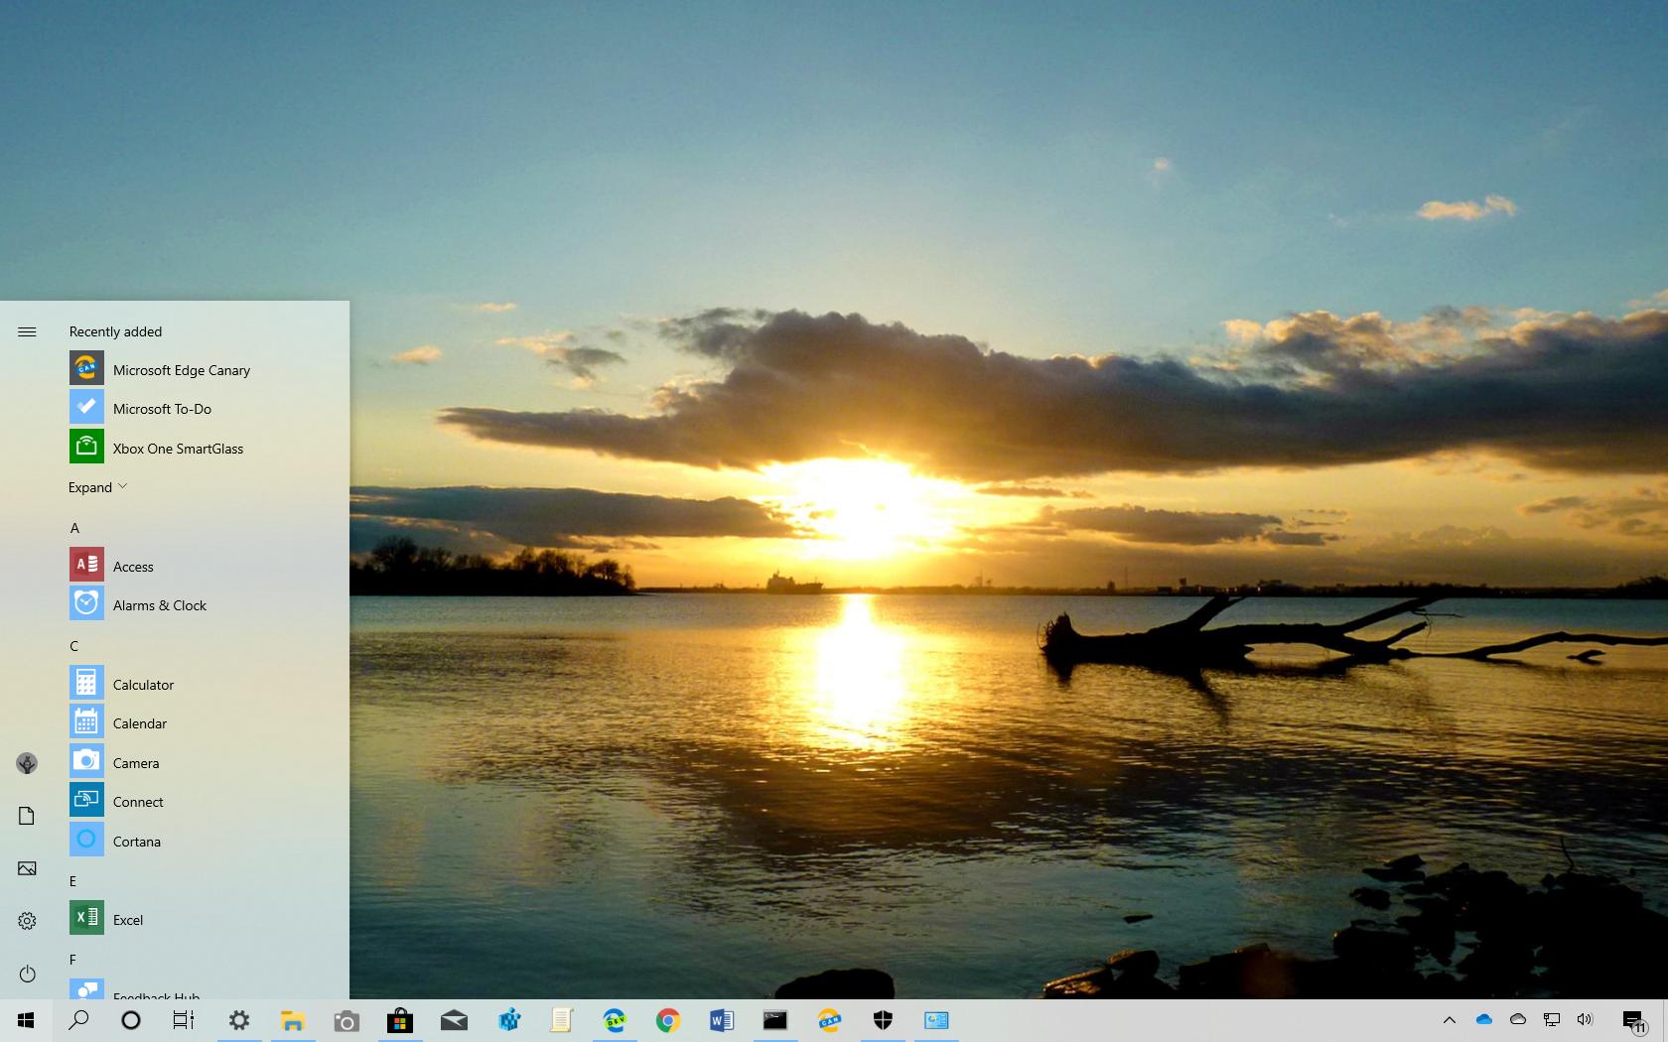Open the Start menu hamburger navigation
The image size is (1668, 1042).
tap(27, 331)
